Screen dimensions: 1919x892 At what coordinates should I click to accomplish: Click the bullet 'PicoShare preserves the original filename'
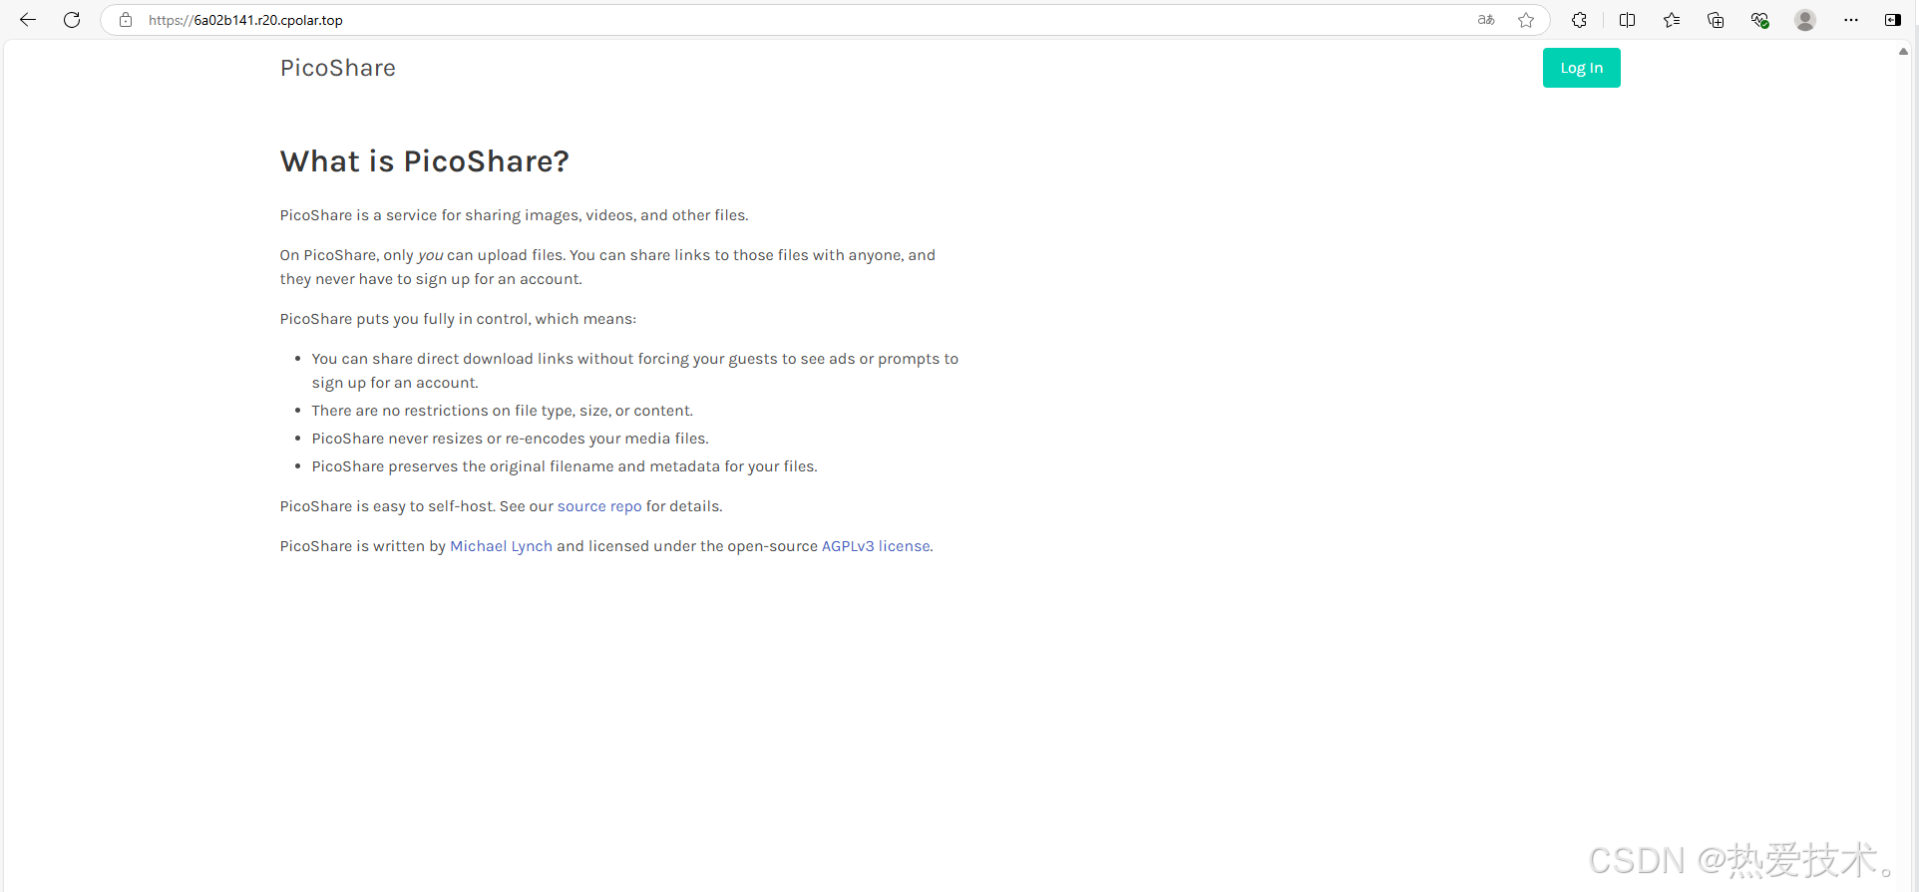click(x=565, y=466)
